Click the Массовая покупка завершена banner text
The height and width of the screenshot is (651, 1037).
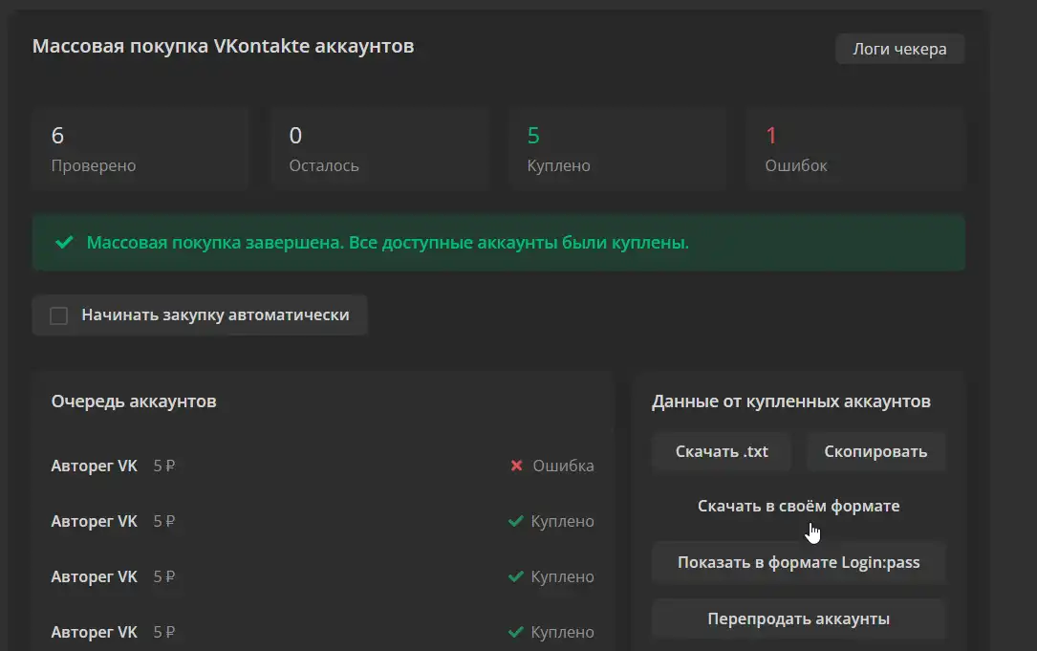coord(387,243)
